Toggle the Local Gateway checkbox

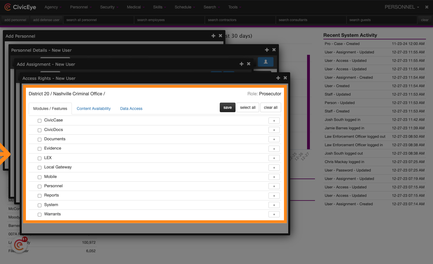pyautogui.click(x=39, y=168)
